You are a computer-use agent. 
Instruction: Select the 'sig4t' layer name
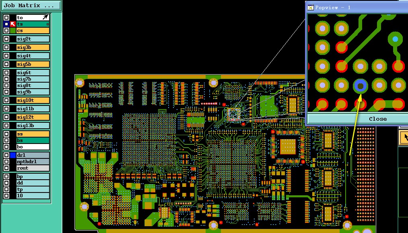click(33, 56)
